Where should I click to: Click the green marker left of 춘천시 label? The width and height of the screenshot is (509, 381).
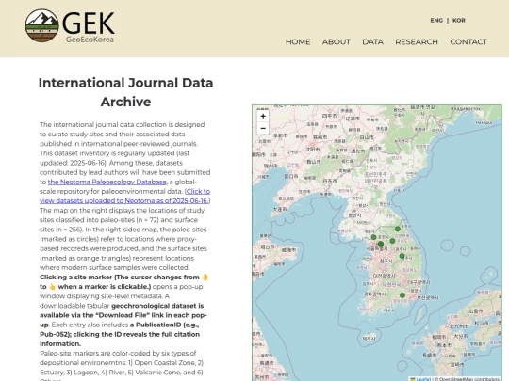coord(373,237)
